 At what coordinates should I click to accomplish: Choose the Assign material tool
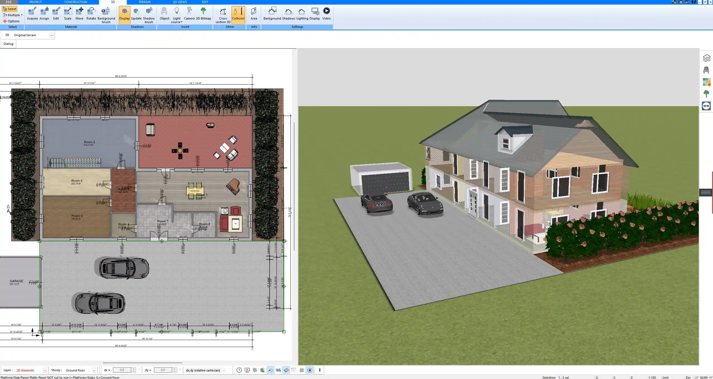point(44,14)
